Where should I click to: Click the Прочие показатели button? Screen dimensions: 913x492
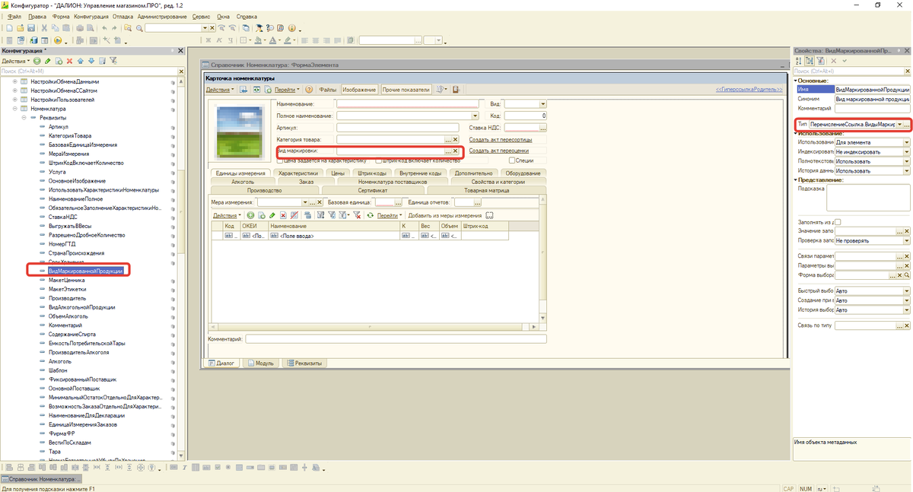406,90
